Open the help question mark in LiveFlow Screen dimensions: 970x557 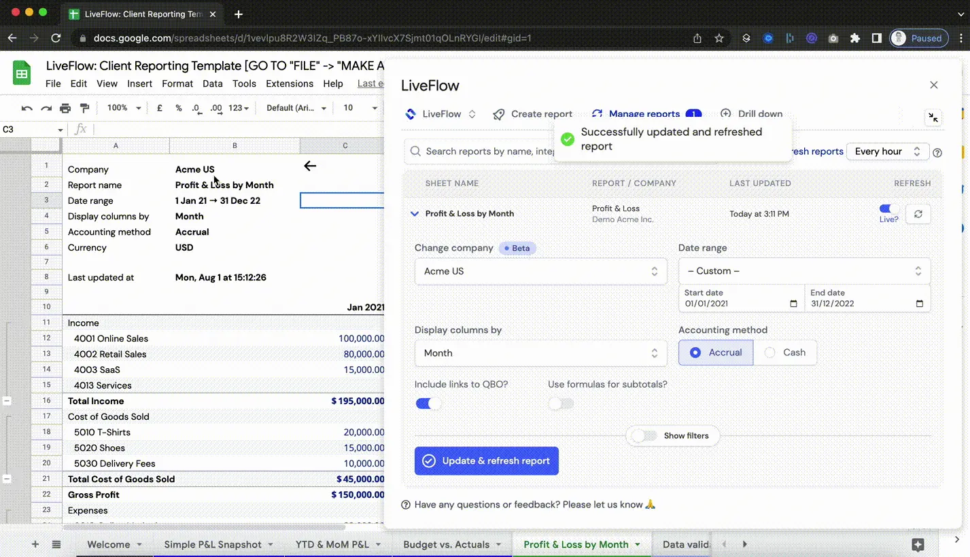pos(937,153)
